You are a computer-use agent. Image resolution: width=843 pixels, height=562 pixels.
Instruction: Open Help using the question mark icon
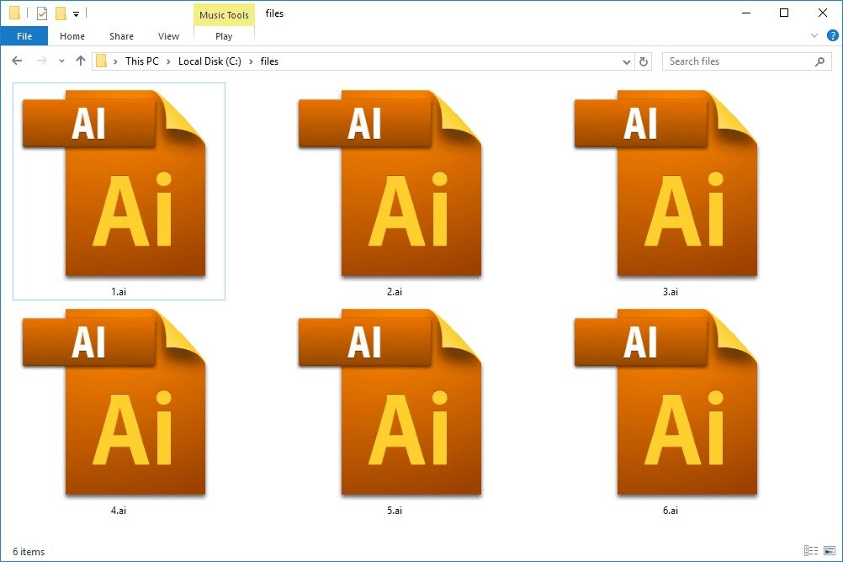832,35
